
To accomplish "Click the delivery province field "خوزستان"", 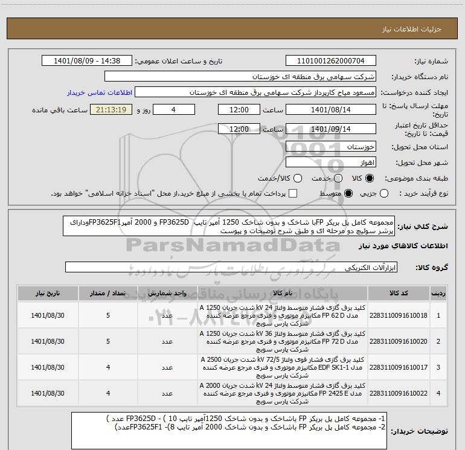I will pos(330,147).
